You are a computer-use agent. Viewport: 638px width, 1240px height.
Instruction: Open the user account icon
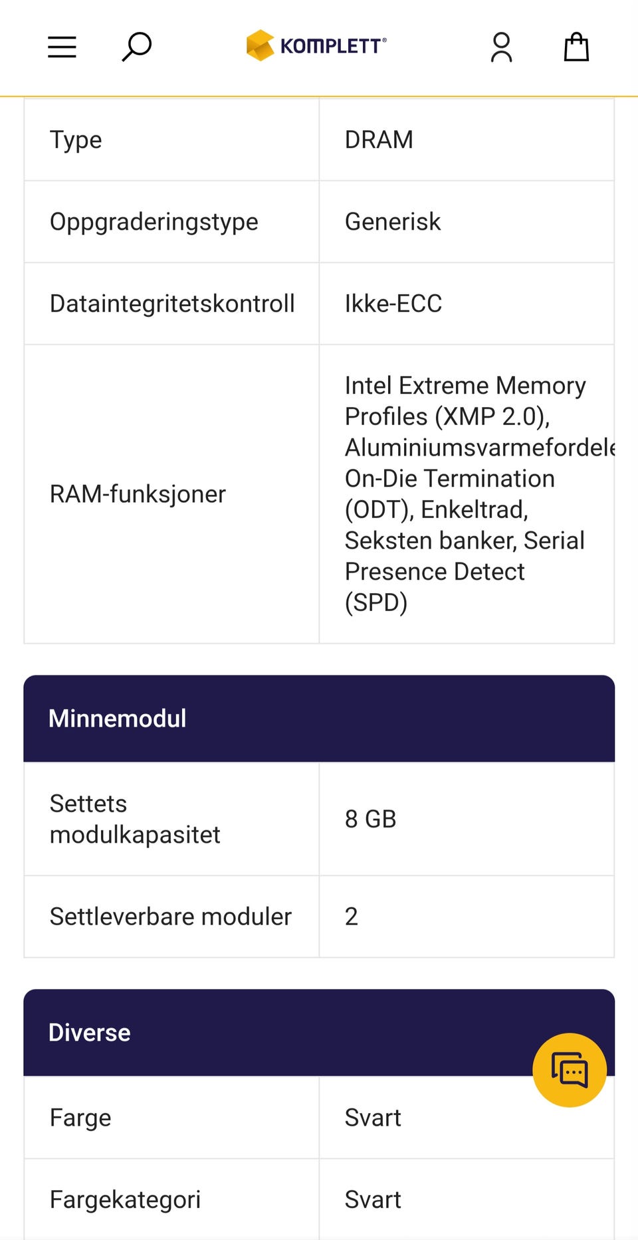coord(502,47)
